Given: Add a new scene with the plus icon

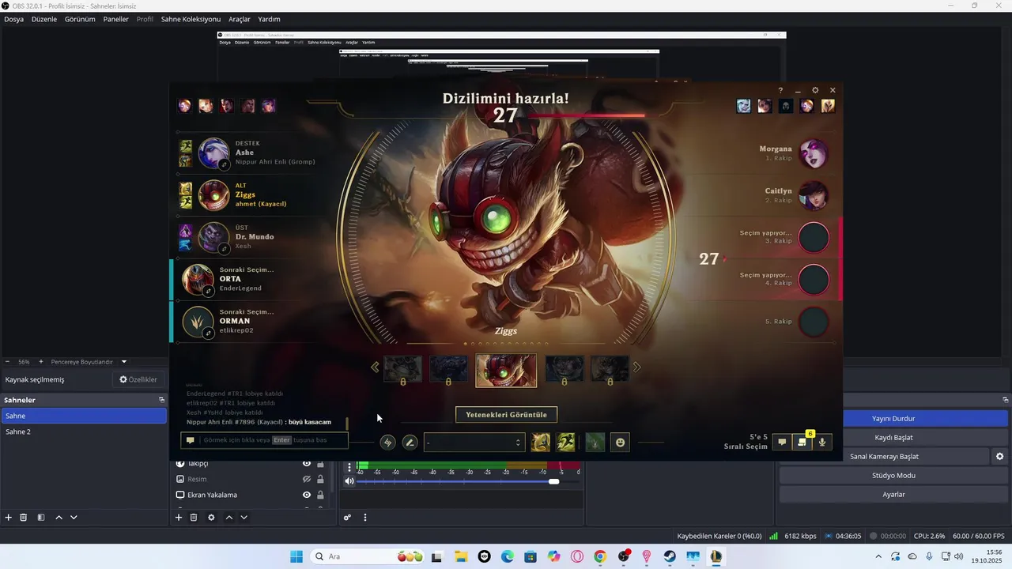Looking at the screenshot, I should click(x=9, y=518).
